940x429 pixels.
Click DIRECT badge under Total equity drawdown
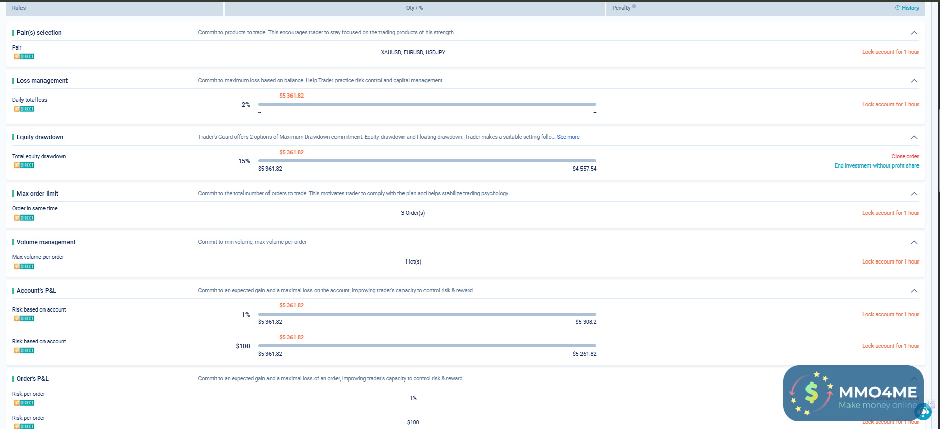coord(24,165)
